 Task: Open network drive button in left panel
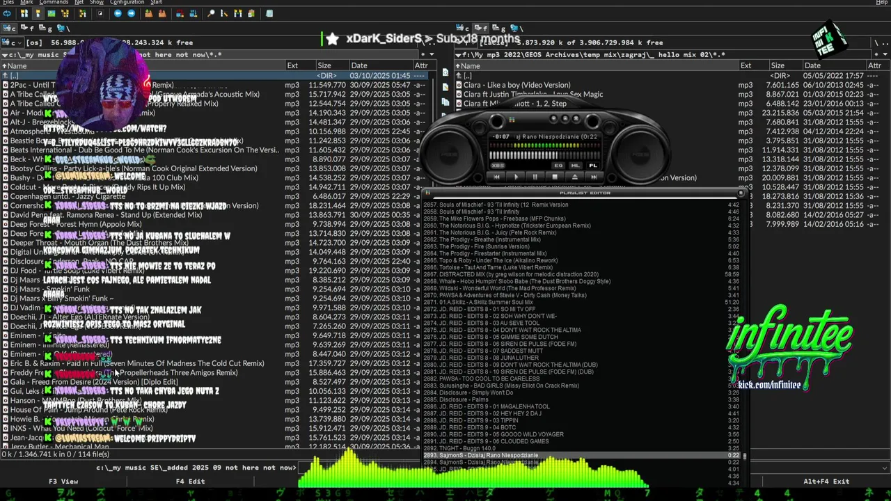pos(63,29)
